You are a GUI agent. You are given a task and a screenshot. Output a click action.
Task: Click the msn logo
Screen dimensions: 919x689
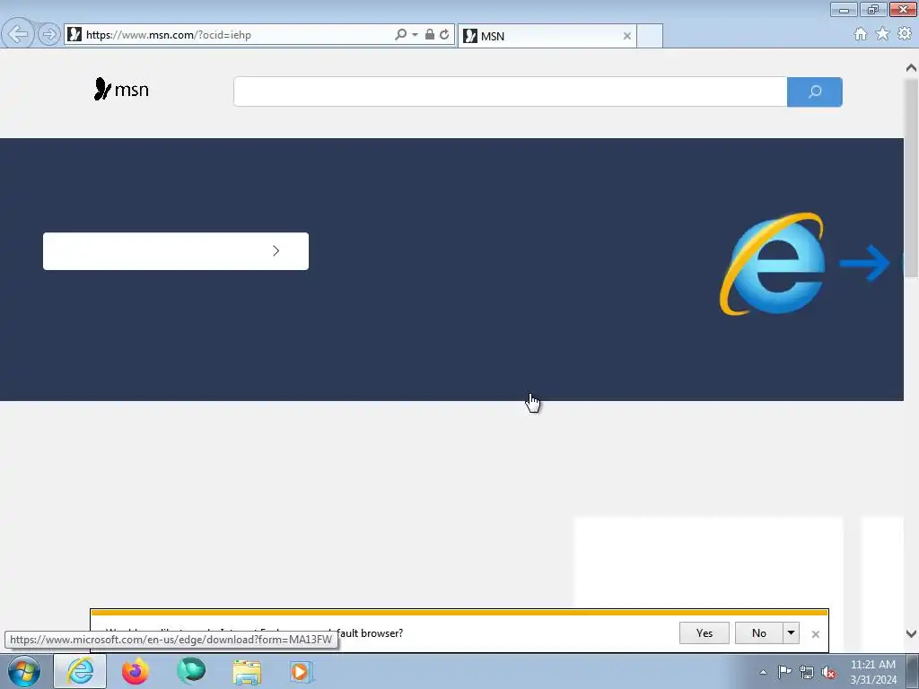pos(121,89)
